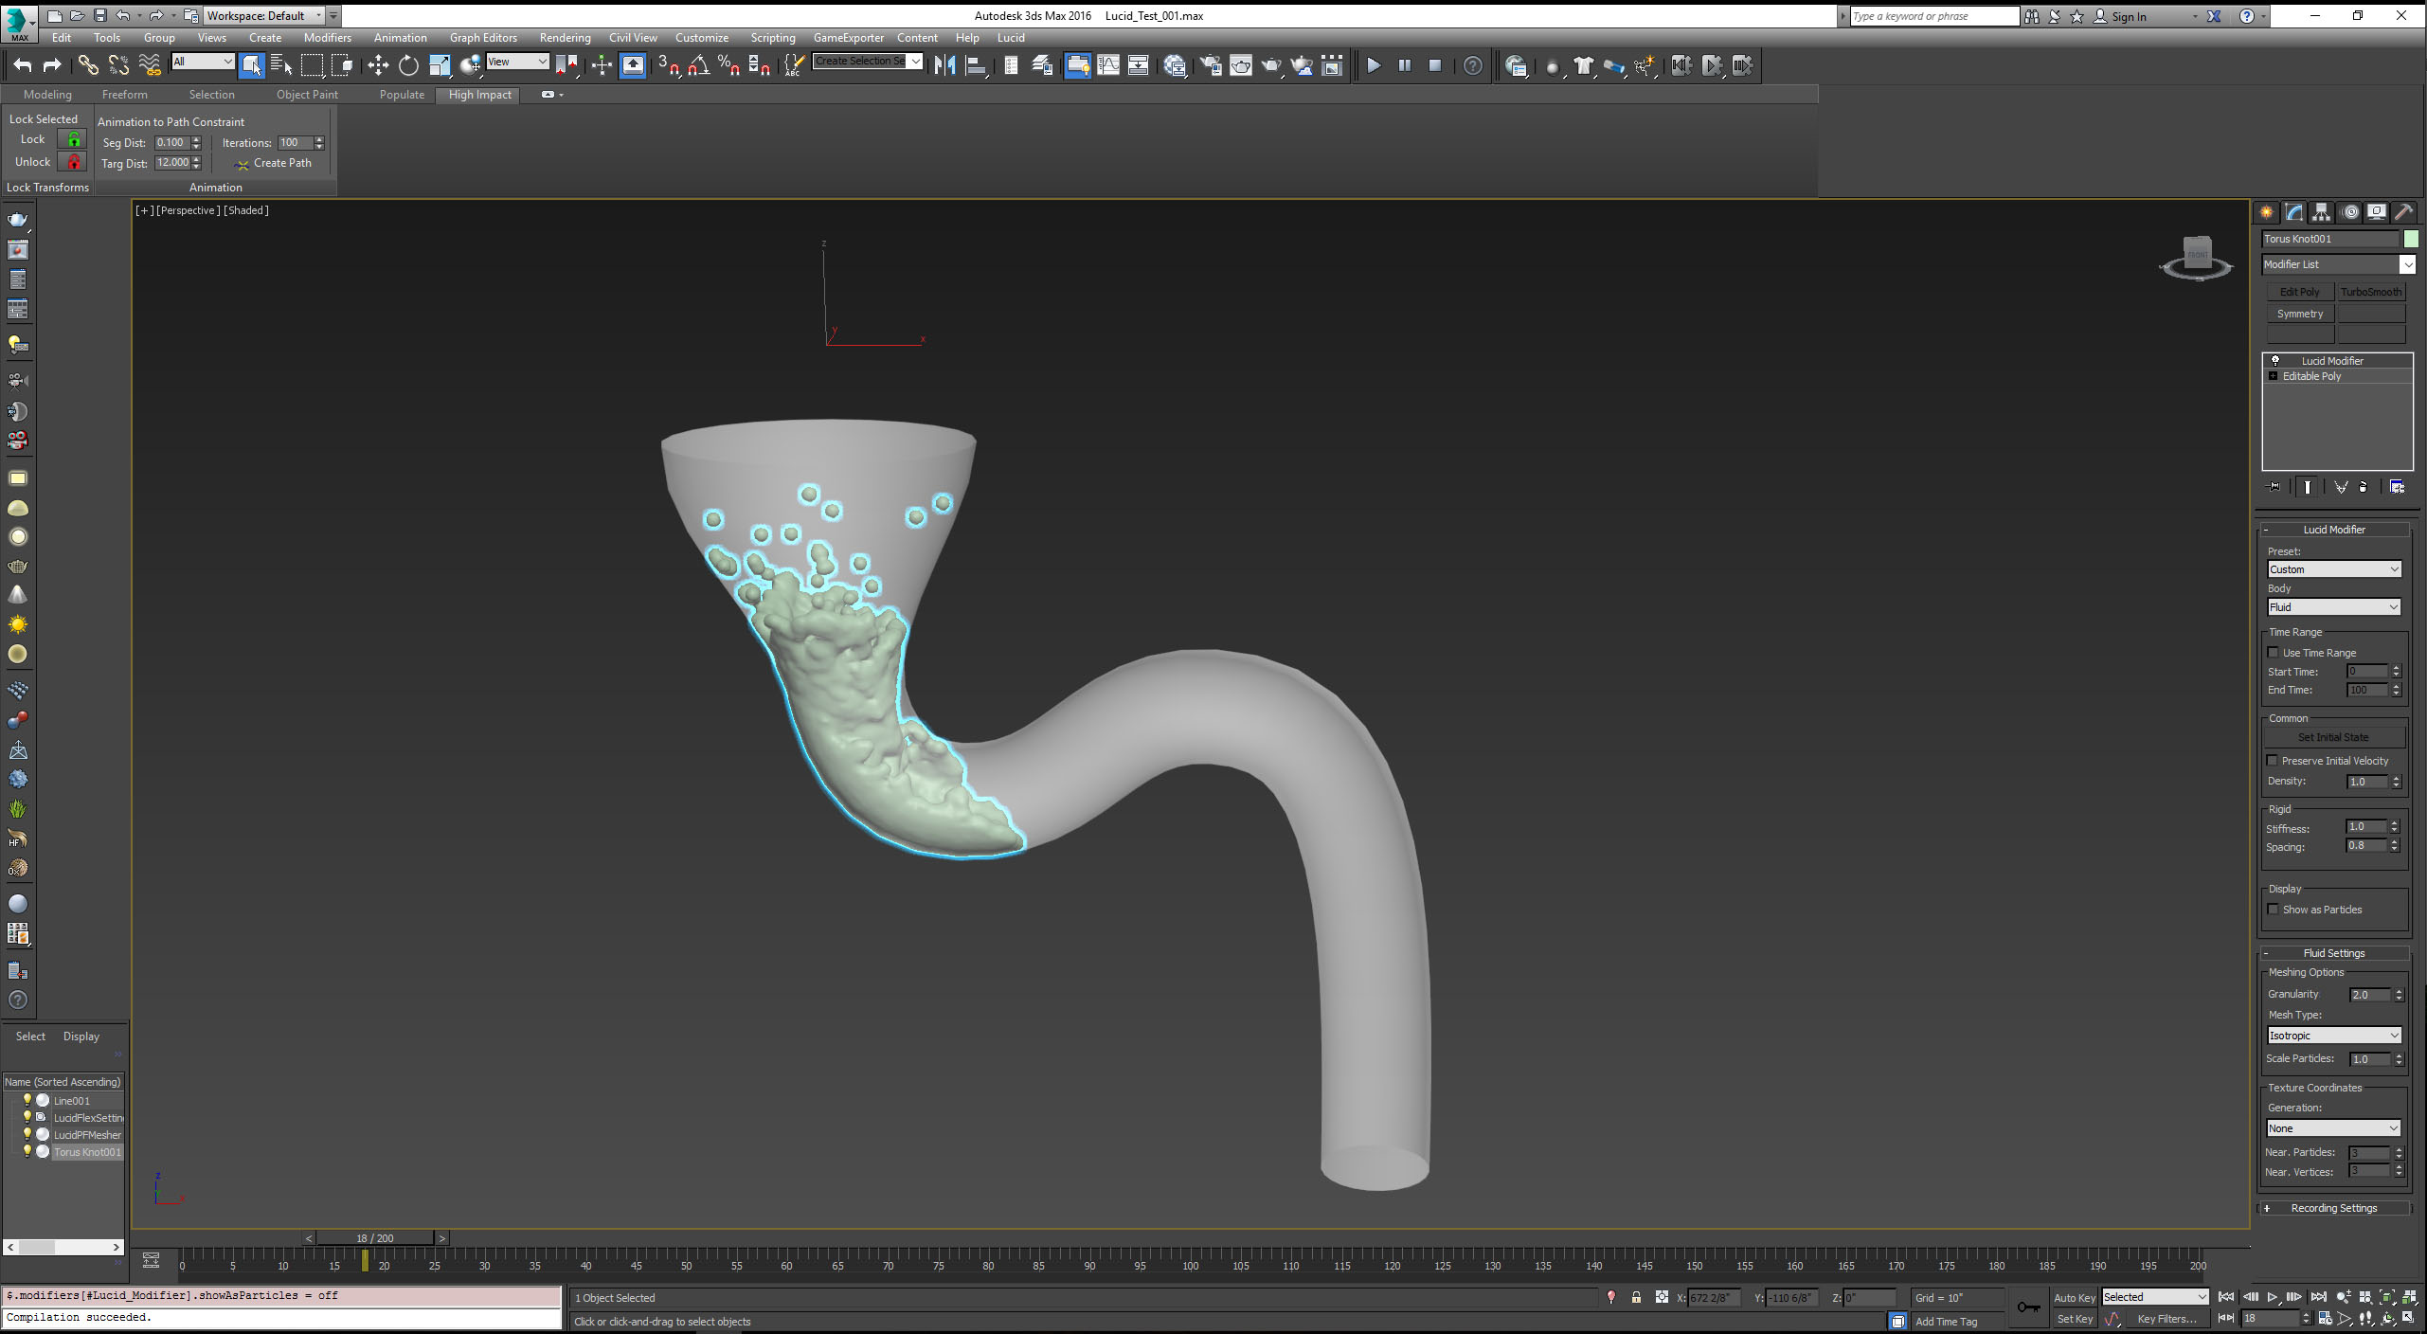
Task: Click the Mirror tool icon
Action: pyautogui.click(x=944, y=65)
